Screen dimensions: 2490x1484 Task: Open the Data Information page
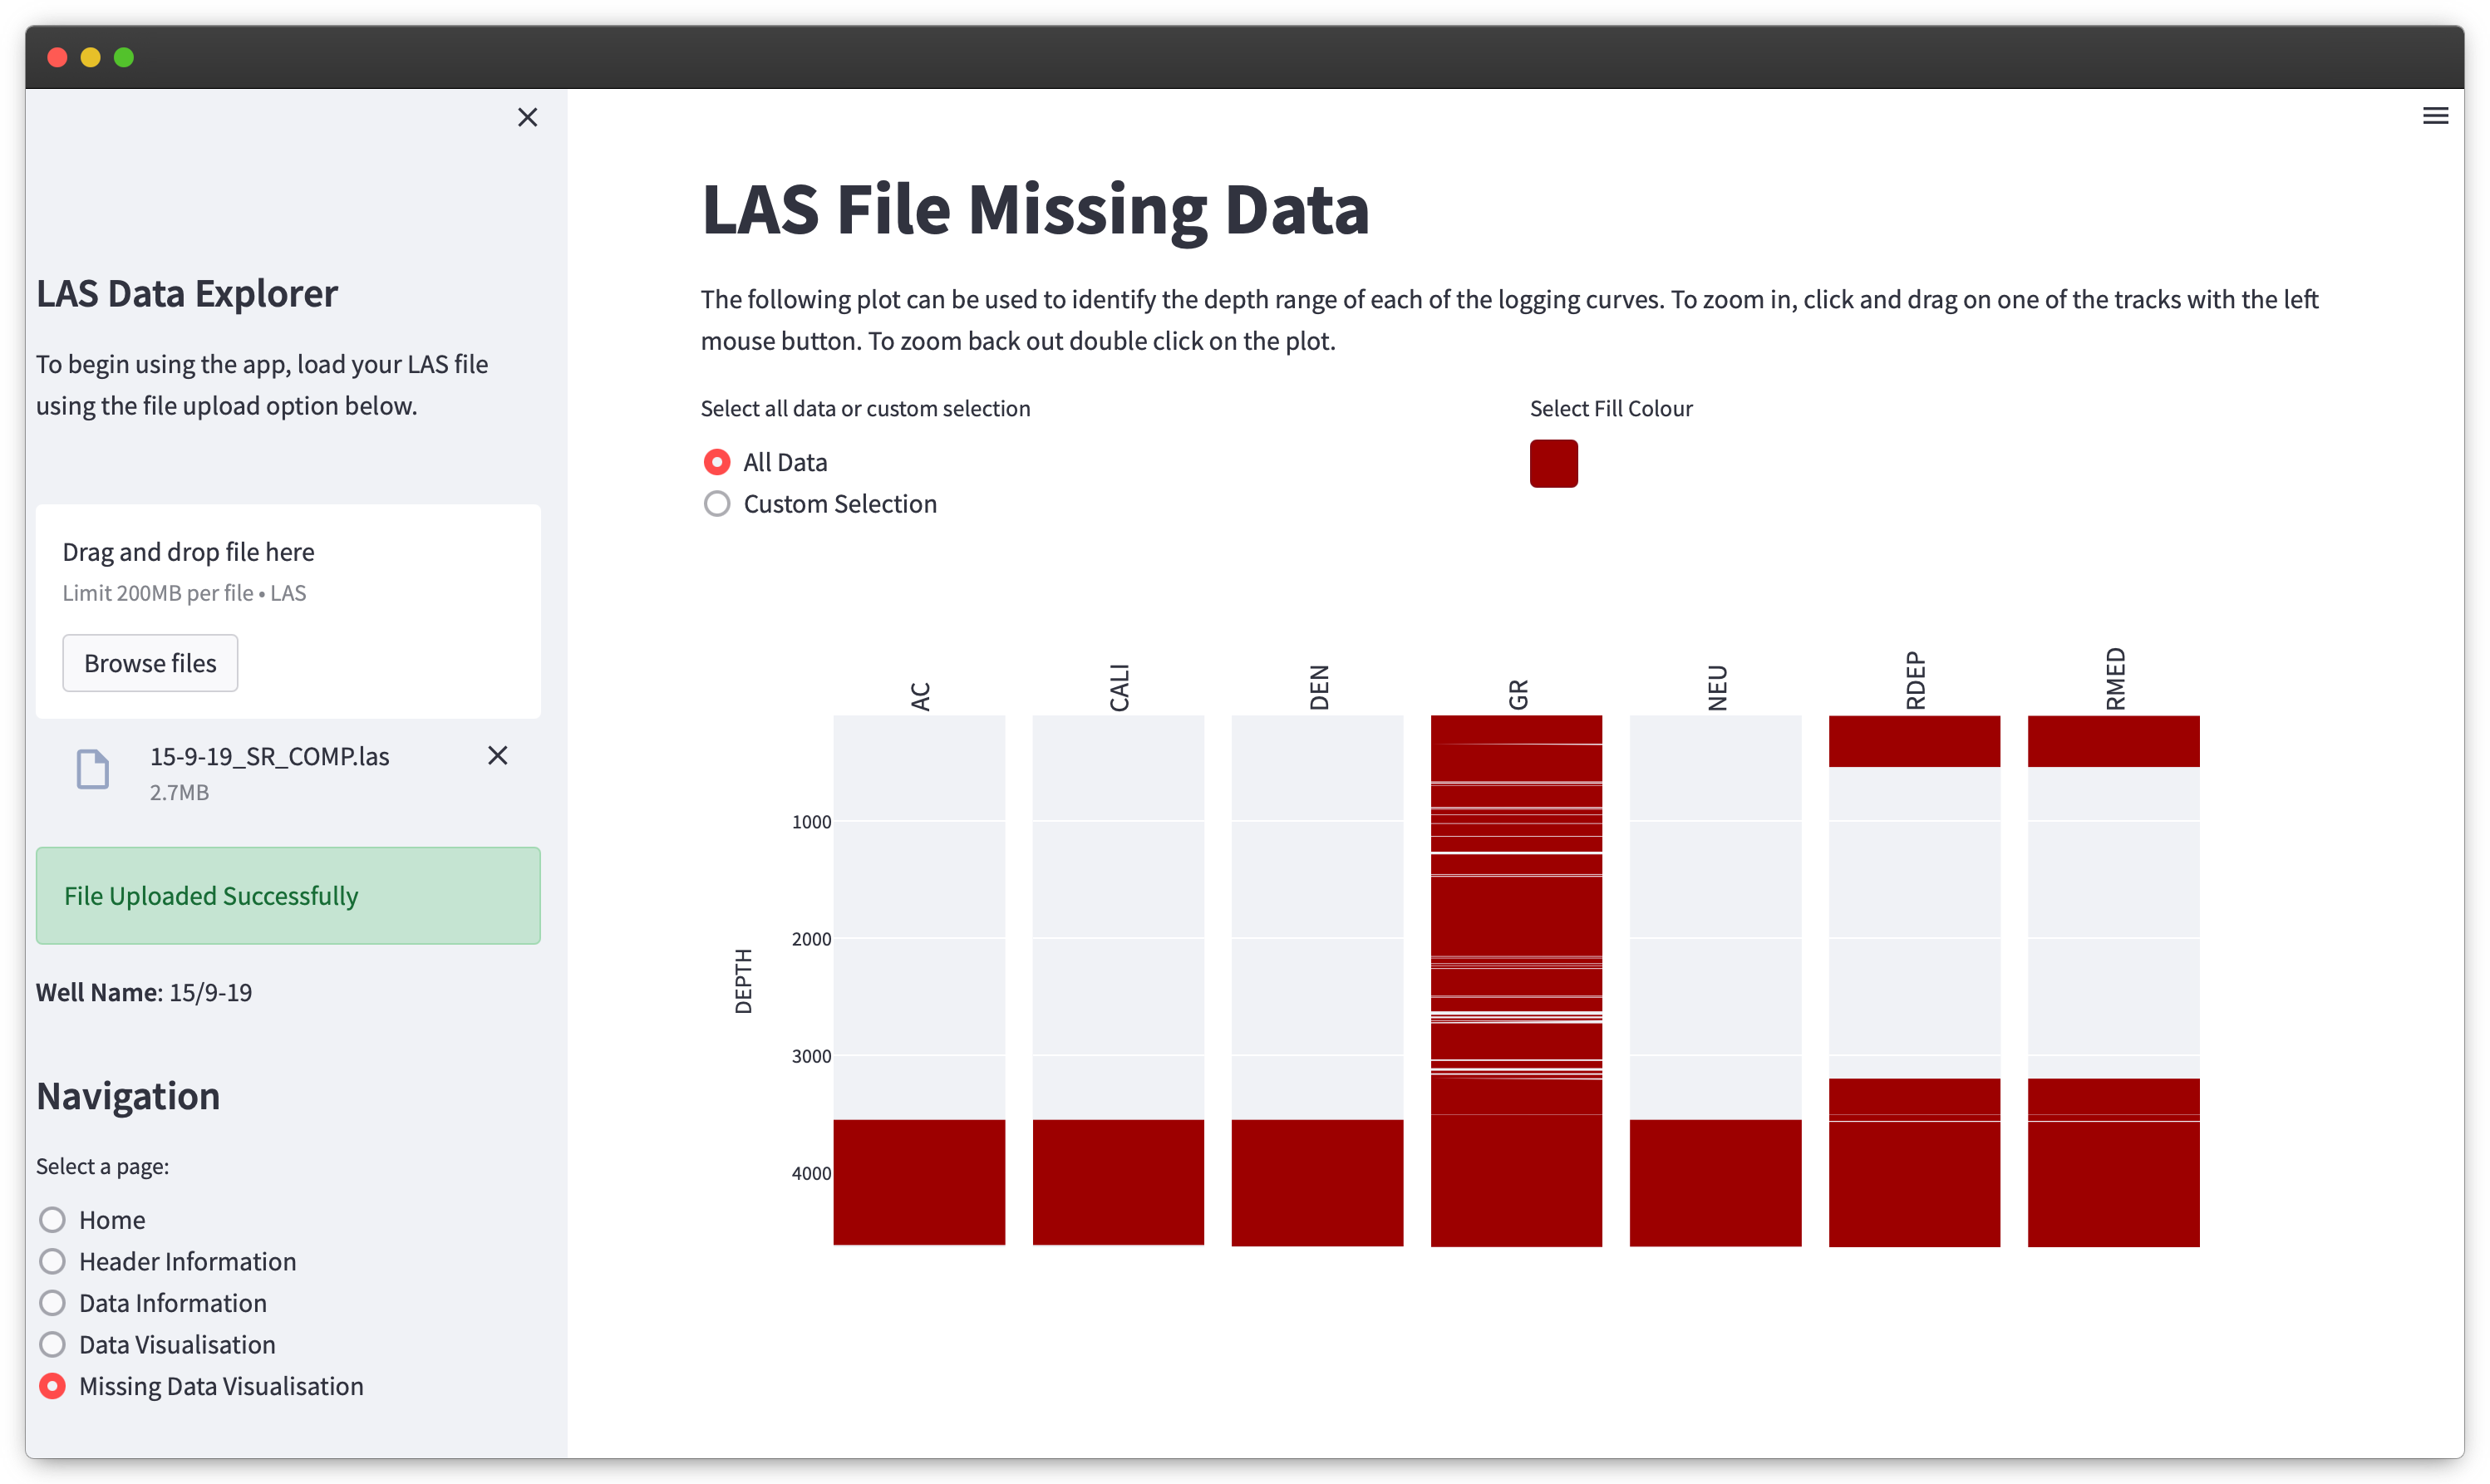pos(52,1303)
